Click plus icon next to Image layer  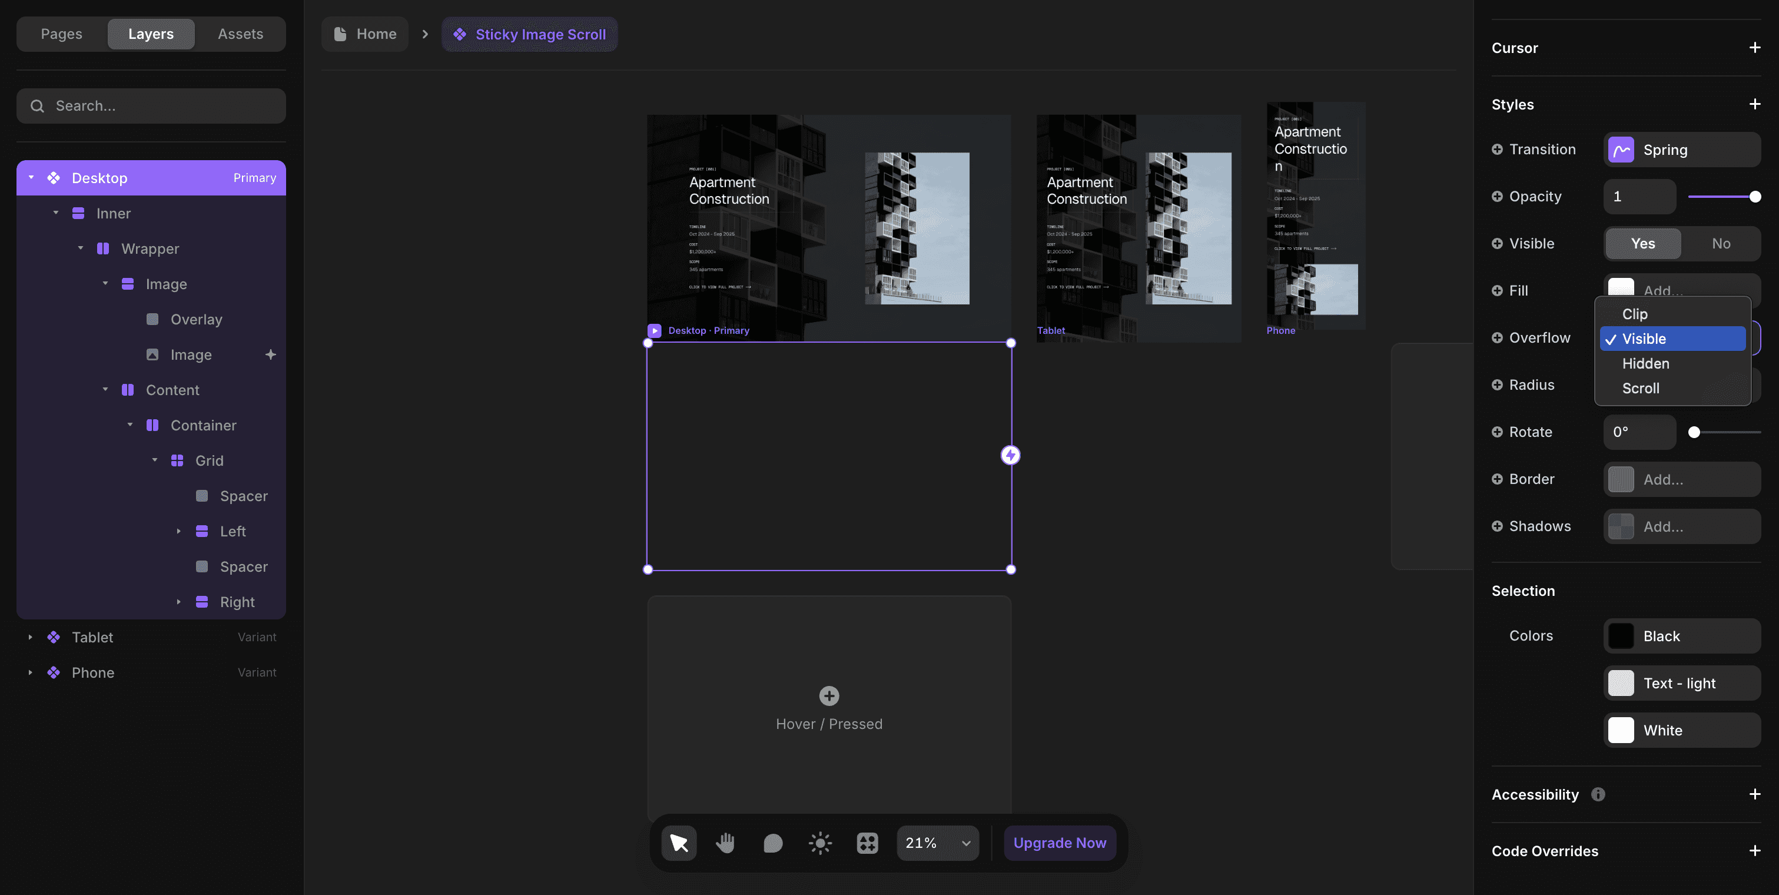(271, 354)
